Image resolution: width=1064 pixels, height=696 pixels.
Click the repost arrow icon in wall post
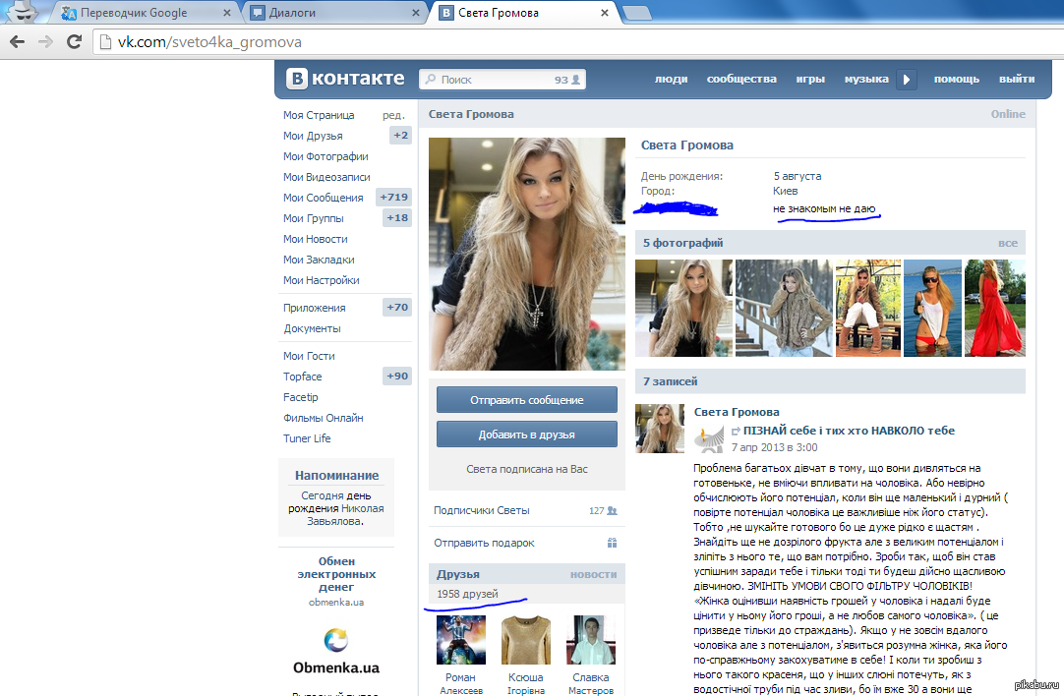[736, 431]
